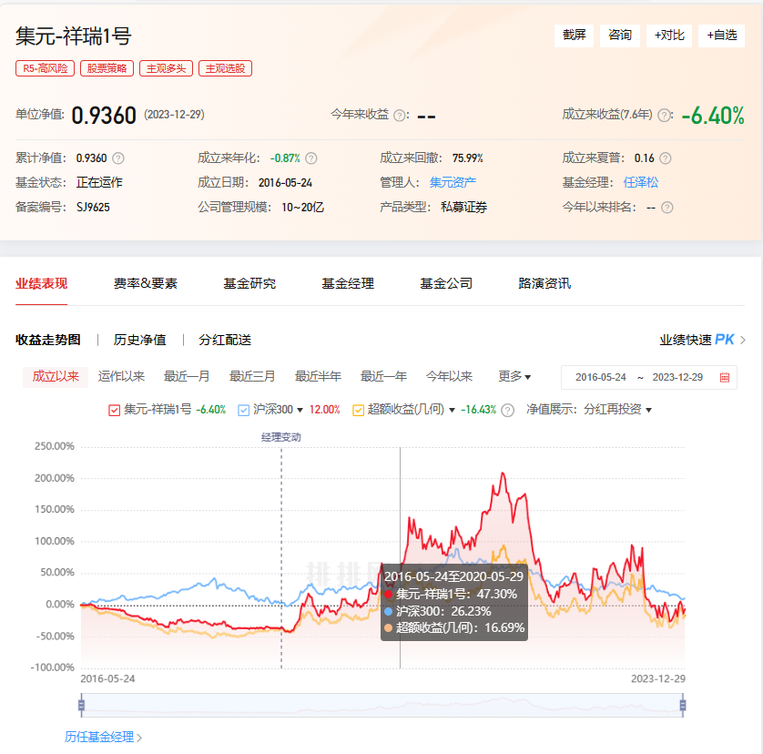This screenshot has width=763, height=754.
Task: Open help icon next to 成立来收益
Action: tap(663, 116)
